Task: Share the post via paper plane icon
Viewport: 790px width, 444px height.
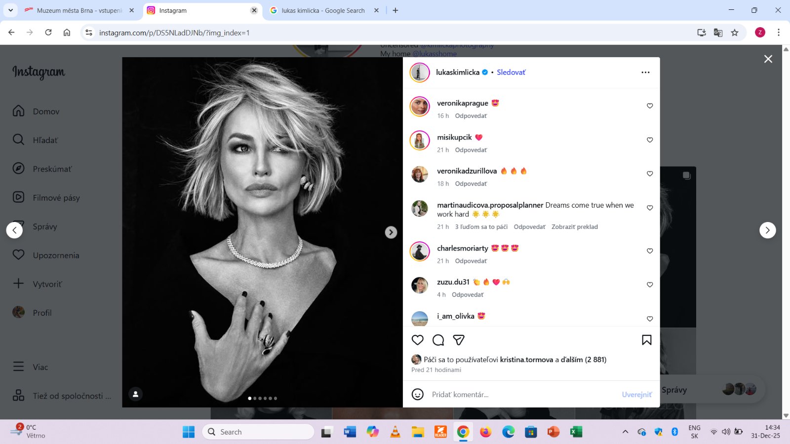Action: pyautogui.click(x=459, y=340)
